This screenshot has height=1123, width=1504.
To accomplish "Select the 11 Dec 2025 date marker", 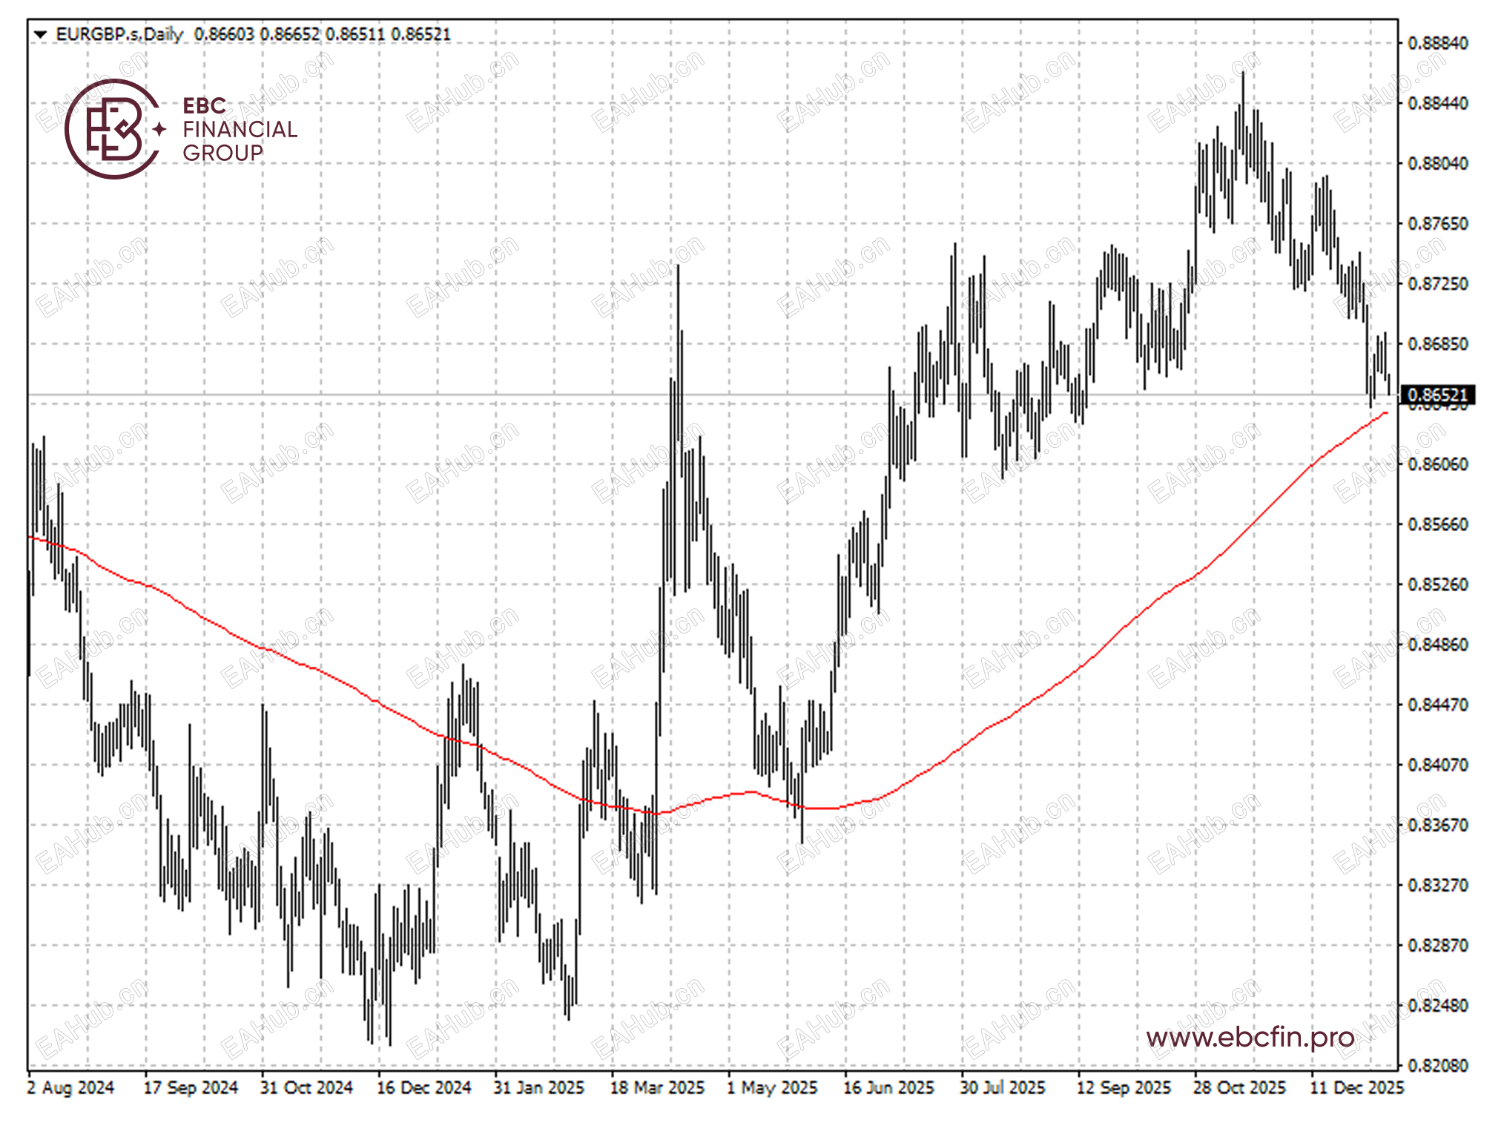I will click(1356, 1088).
